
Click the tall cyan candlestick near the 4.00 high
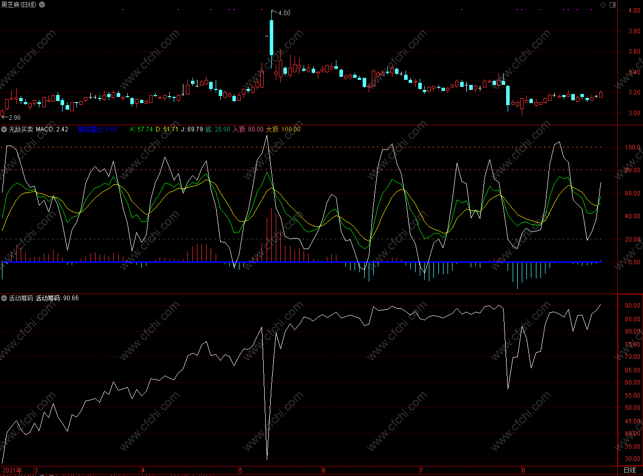[x=271, y=37]
